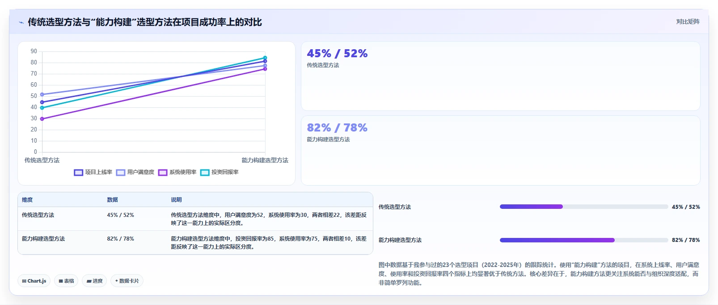Click the 说明 column header
Viewport: 718px width, 305px height.
[x=176, y=200]
